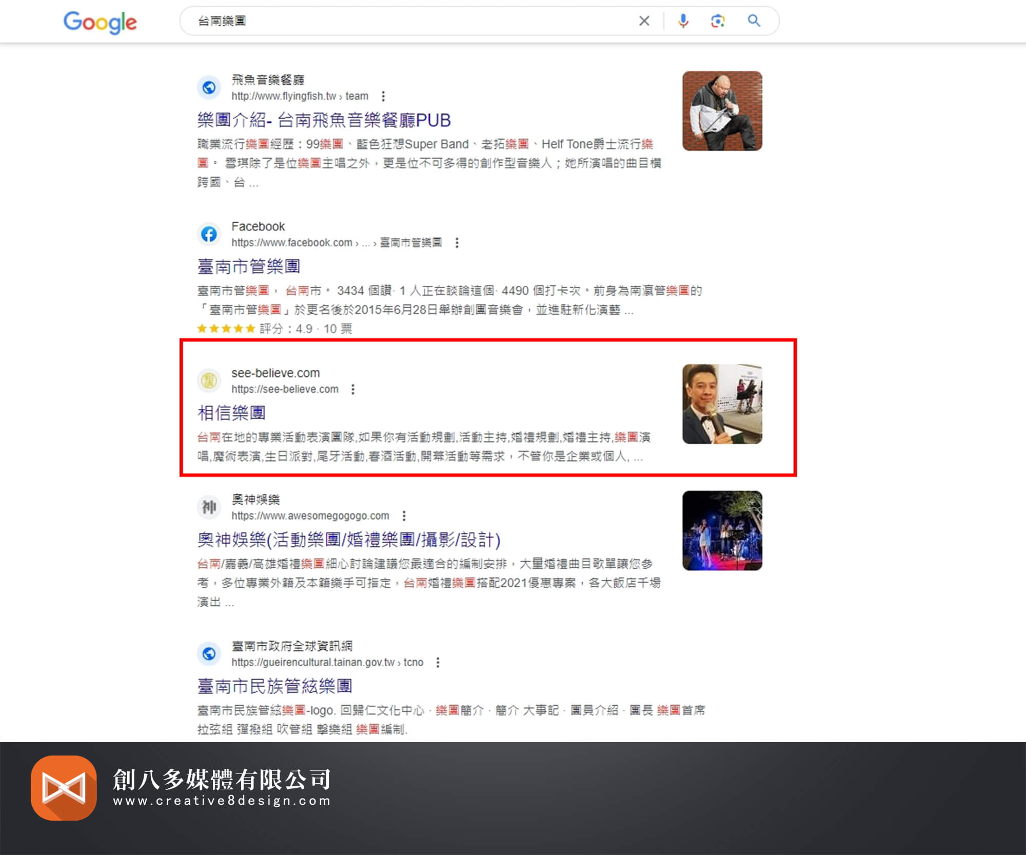Open the 臺南市管樂團 Facebook result
This screenshot has width=1026, height=855.
[x=249, y=267]
